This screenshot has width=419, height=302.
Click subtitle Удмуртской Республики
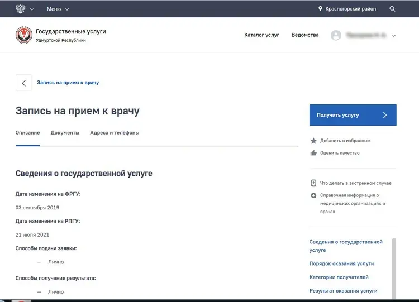(x=61, y=40)
